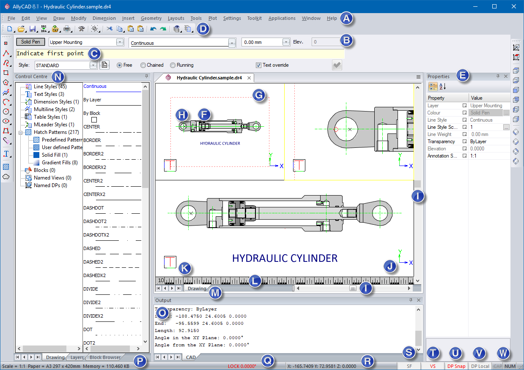The image size is (524, 370).
Task: Redo using the green arrow icon
Action: pyautogui.click(x=163, y=29)
